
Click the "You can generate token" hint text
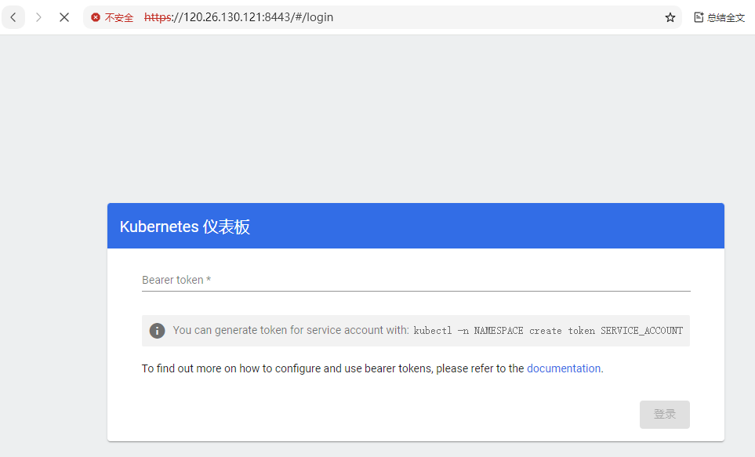290,331
